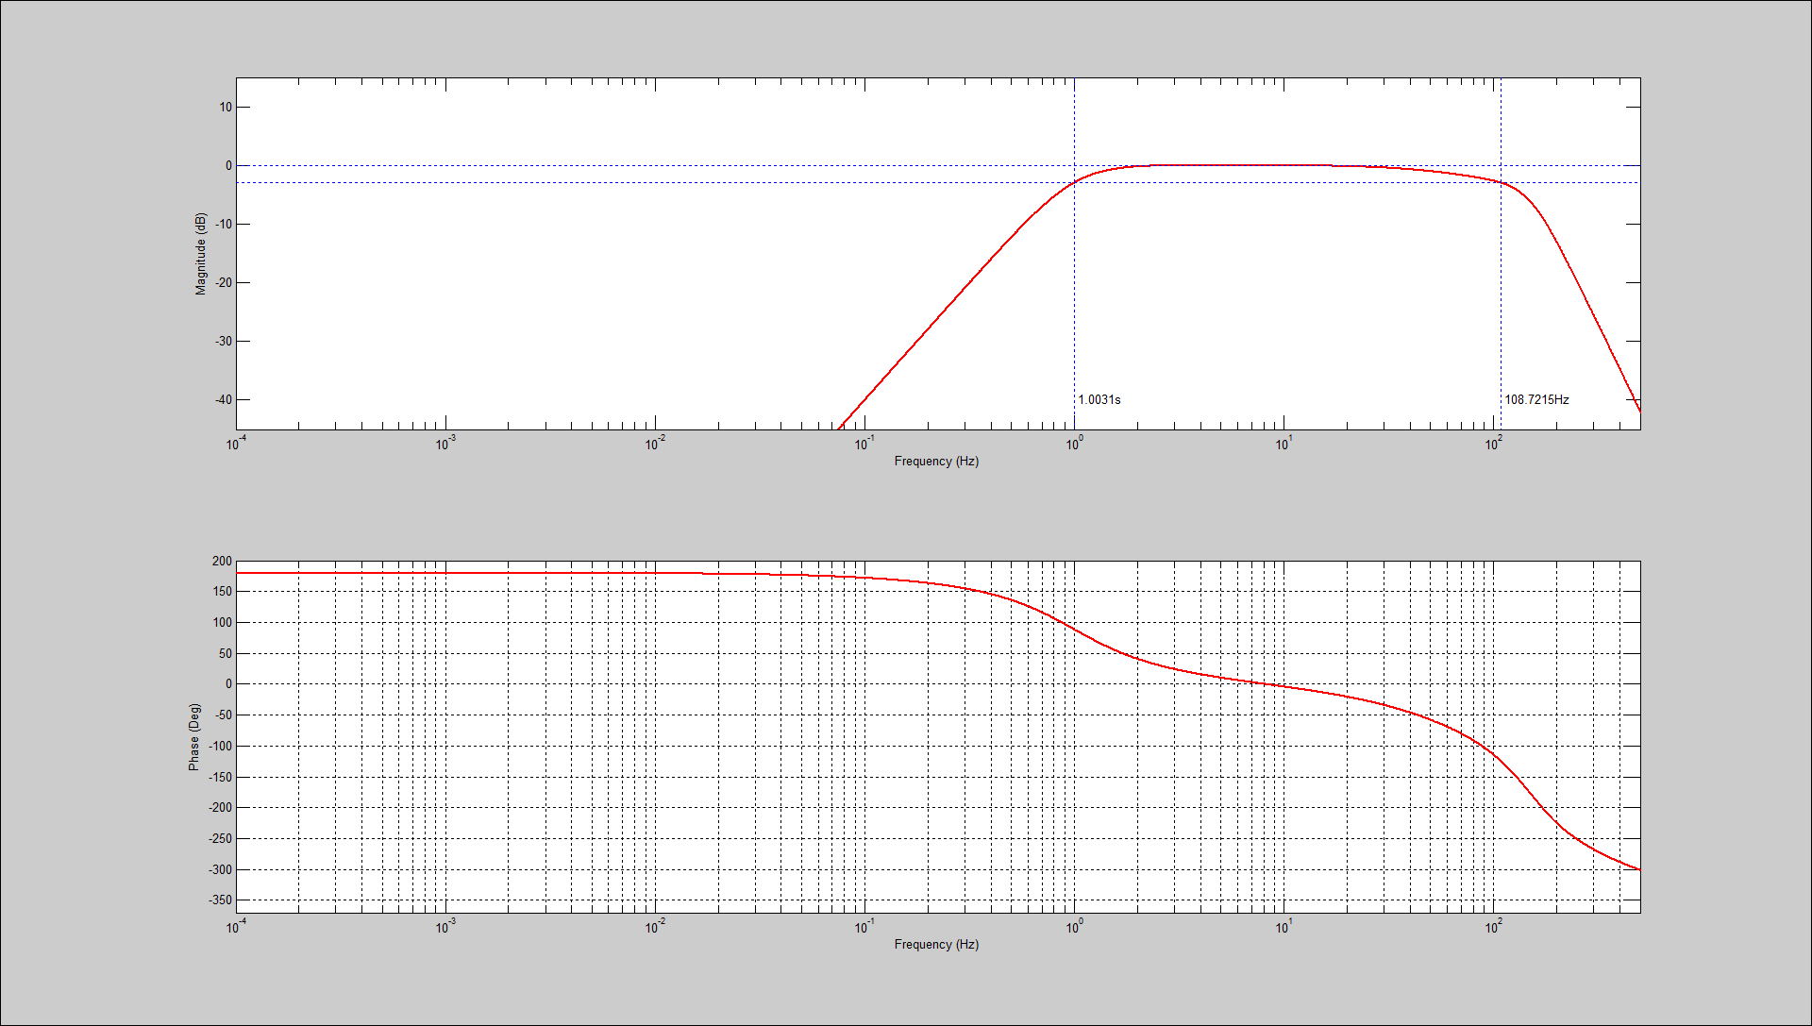Click the "-350" tick label on phase axis
This screenshot has width=1812, height=1026.
pyautogui.click(x=220, y=900)
